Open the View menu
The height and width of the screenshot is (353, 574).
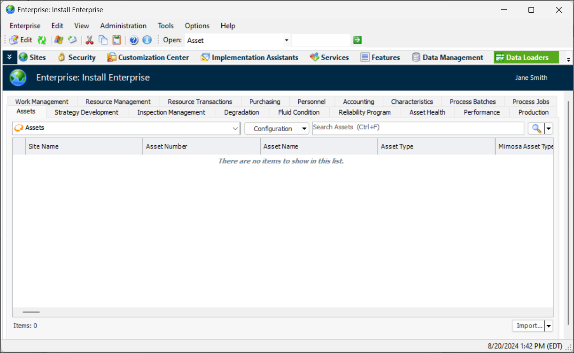pos(82,26)
